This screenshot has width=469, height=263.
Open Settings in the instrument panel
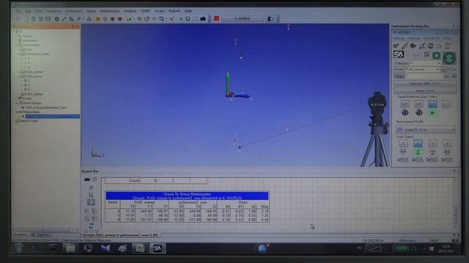pos(399,39)
